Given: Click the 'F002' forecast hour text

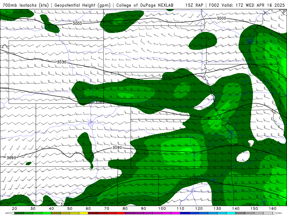Looking at the screenshot, I should coord(214,5).
